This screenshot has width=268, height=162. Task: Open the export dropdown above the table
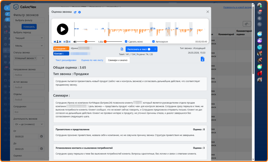(x=247, y=24)
